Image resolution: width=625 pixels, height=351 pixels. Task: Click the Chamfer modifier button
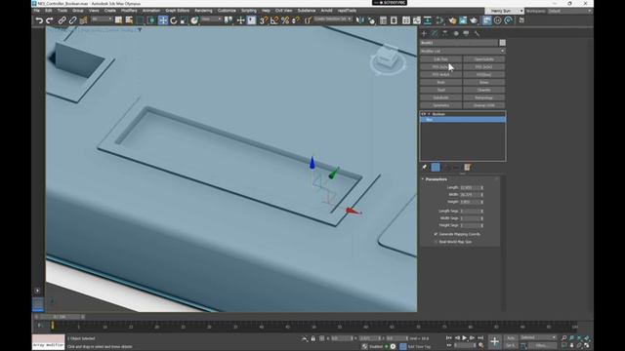484,90
